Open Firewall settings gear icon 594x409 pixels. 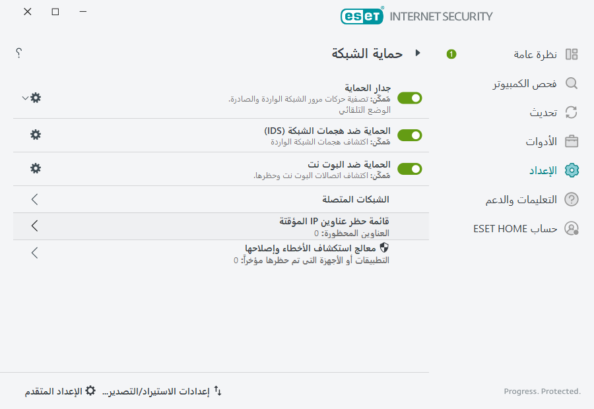click(x=35, y=98)
